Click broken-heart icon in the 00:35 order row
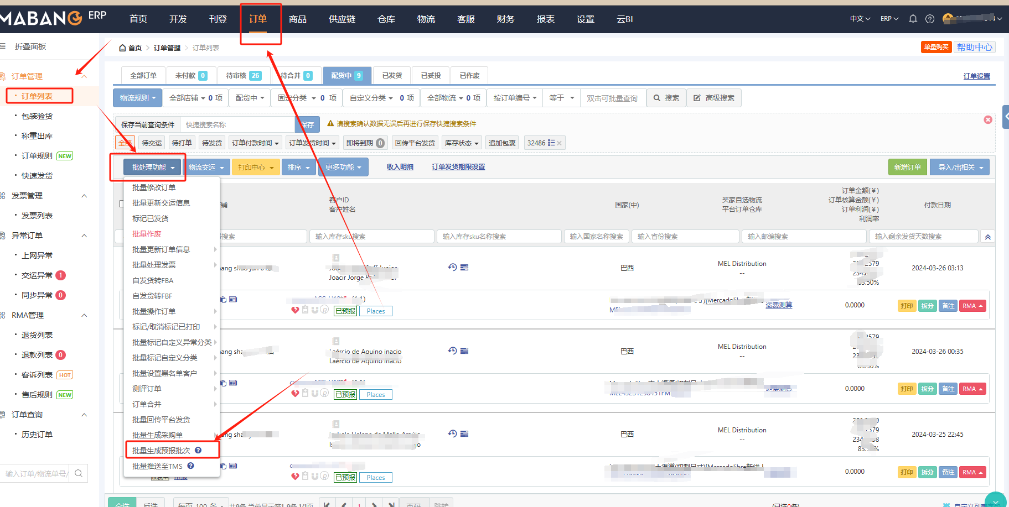The width and height of the screenshot is (1009, 507). [295, 393]
